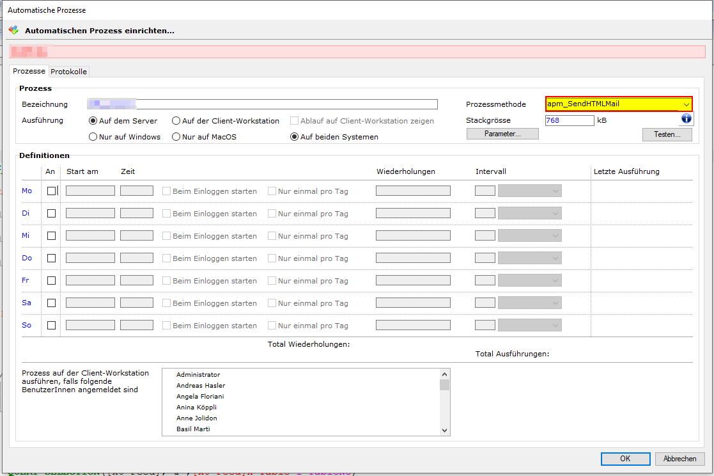Select the Prozesse tab
This screenshot has width=714, height=476.
[x=29, y=71]
